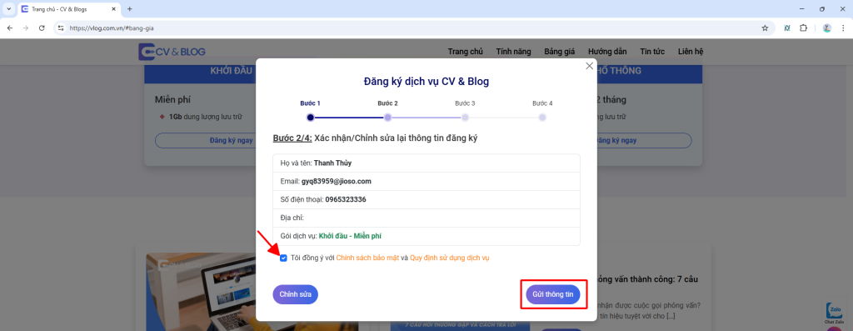
Task: Click the Địa chỉ row label
Action: pyautogui.click(x=292, y=218)
